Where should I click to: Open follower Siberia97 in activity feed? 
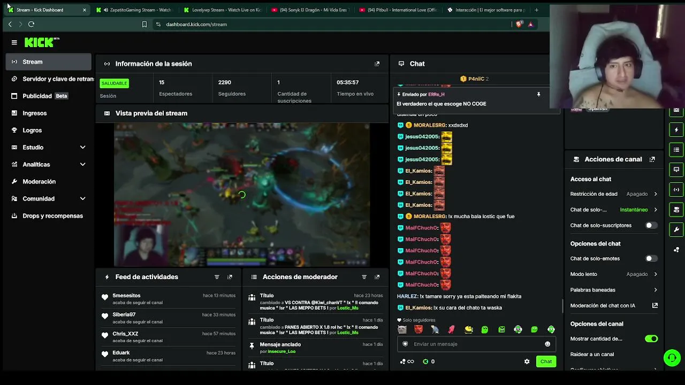click(124, 315)
